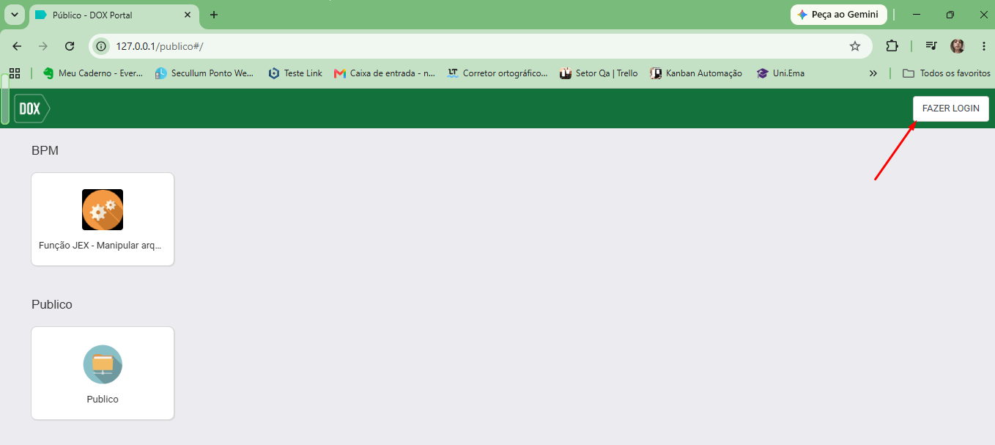Open the 'Uni.Ema' bookmark

tap(781, 73)
